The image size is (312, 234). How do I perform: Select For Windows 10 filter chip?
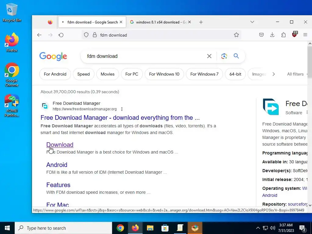[x=164, y=74]
